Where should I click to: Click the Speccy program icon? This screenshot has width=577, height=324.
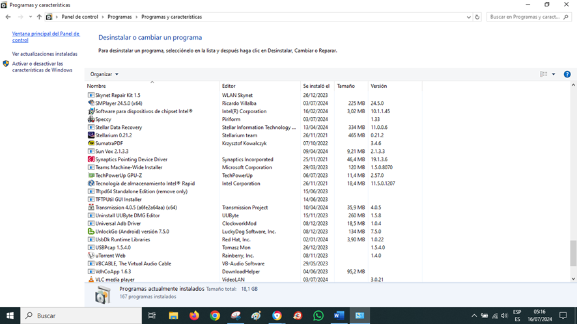point(91,119)
